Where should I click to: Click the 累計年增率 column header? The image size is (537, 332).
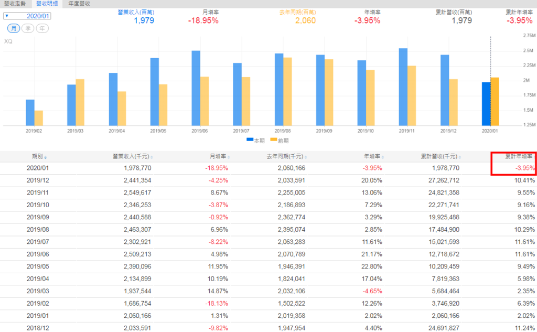click(x=519, y=157)
